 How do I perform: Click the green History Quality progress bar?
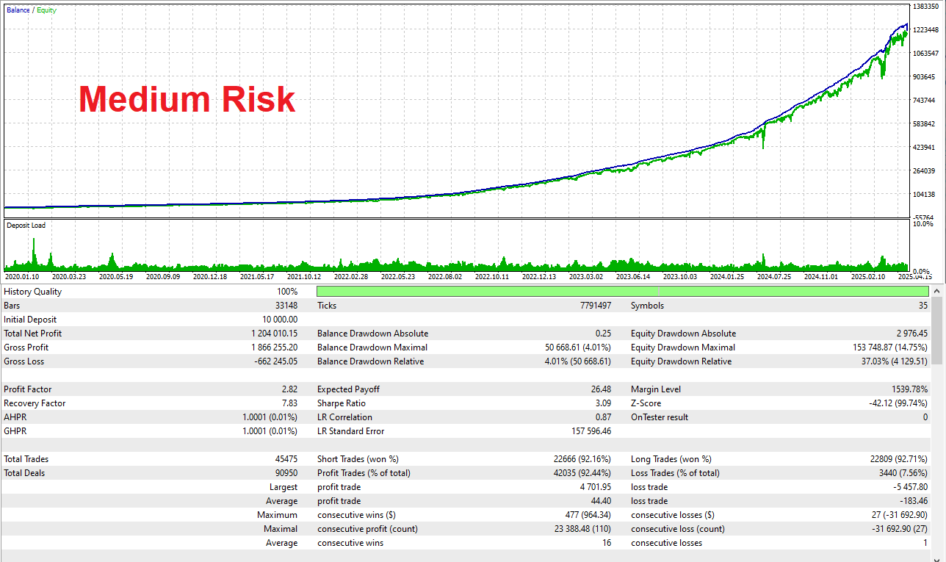click(622, 292)
